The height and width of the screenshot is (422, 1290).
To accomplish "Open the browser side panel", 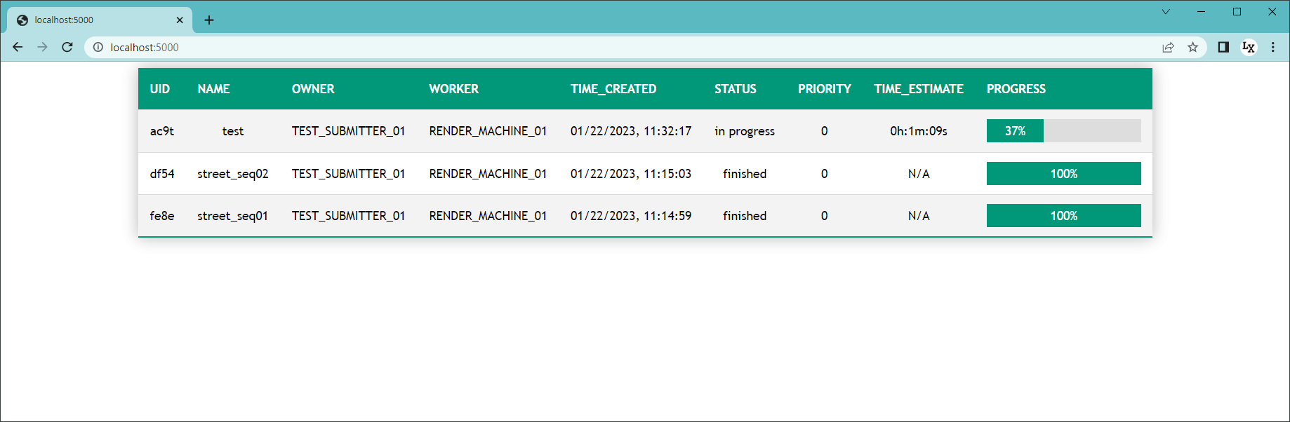I will coord(1223,47).
